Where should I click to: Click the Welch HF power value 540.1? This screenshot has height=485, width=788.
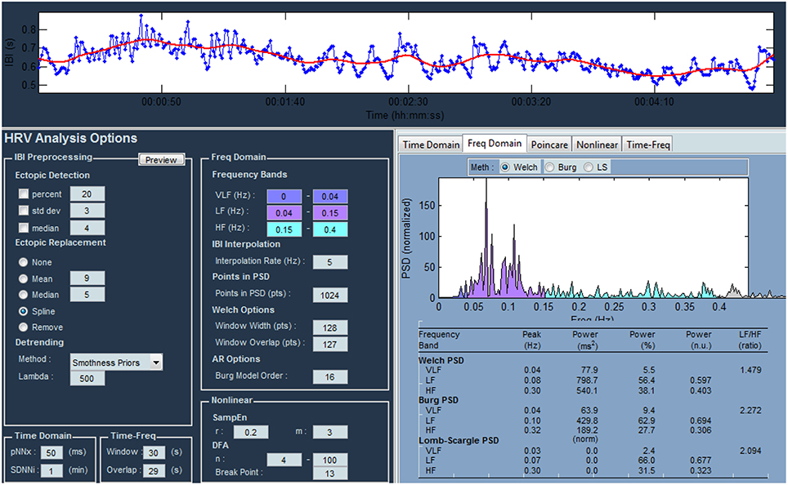(x=587, y=390)
